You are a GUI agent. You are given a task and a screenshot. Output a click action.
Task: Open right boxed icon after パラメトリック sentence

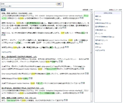[x=62, y=62]
